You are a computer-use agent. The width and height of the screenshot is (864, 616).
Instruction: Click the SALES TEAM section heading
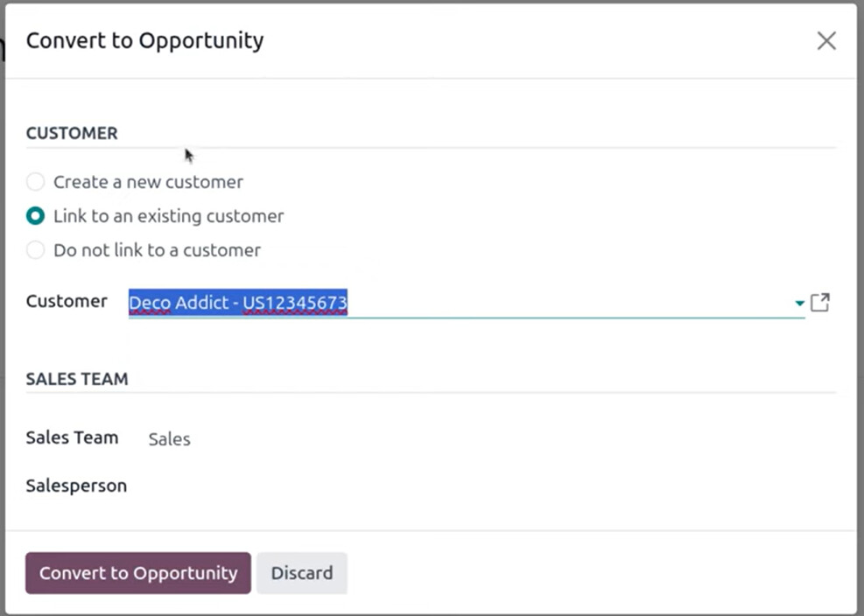click(77, 379)
